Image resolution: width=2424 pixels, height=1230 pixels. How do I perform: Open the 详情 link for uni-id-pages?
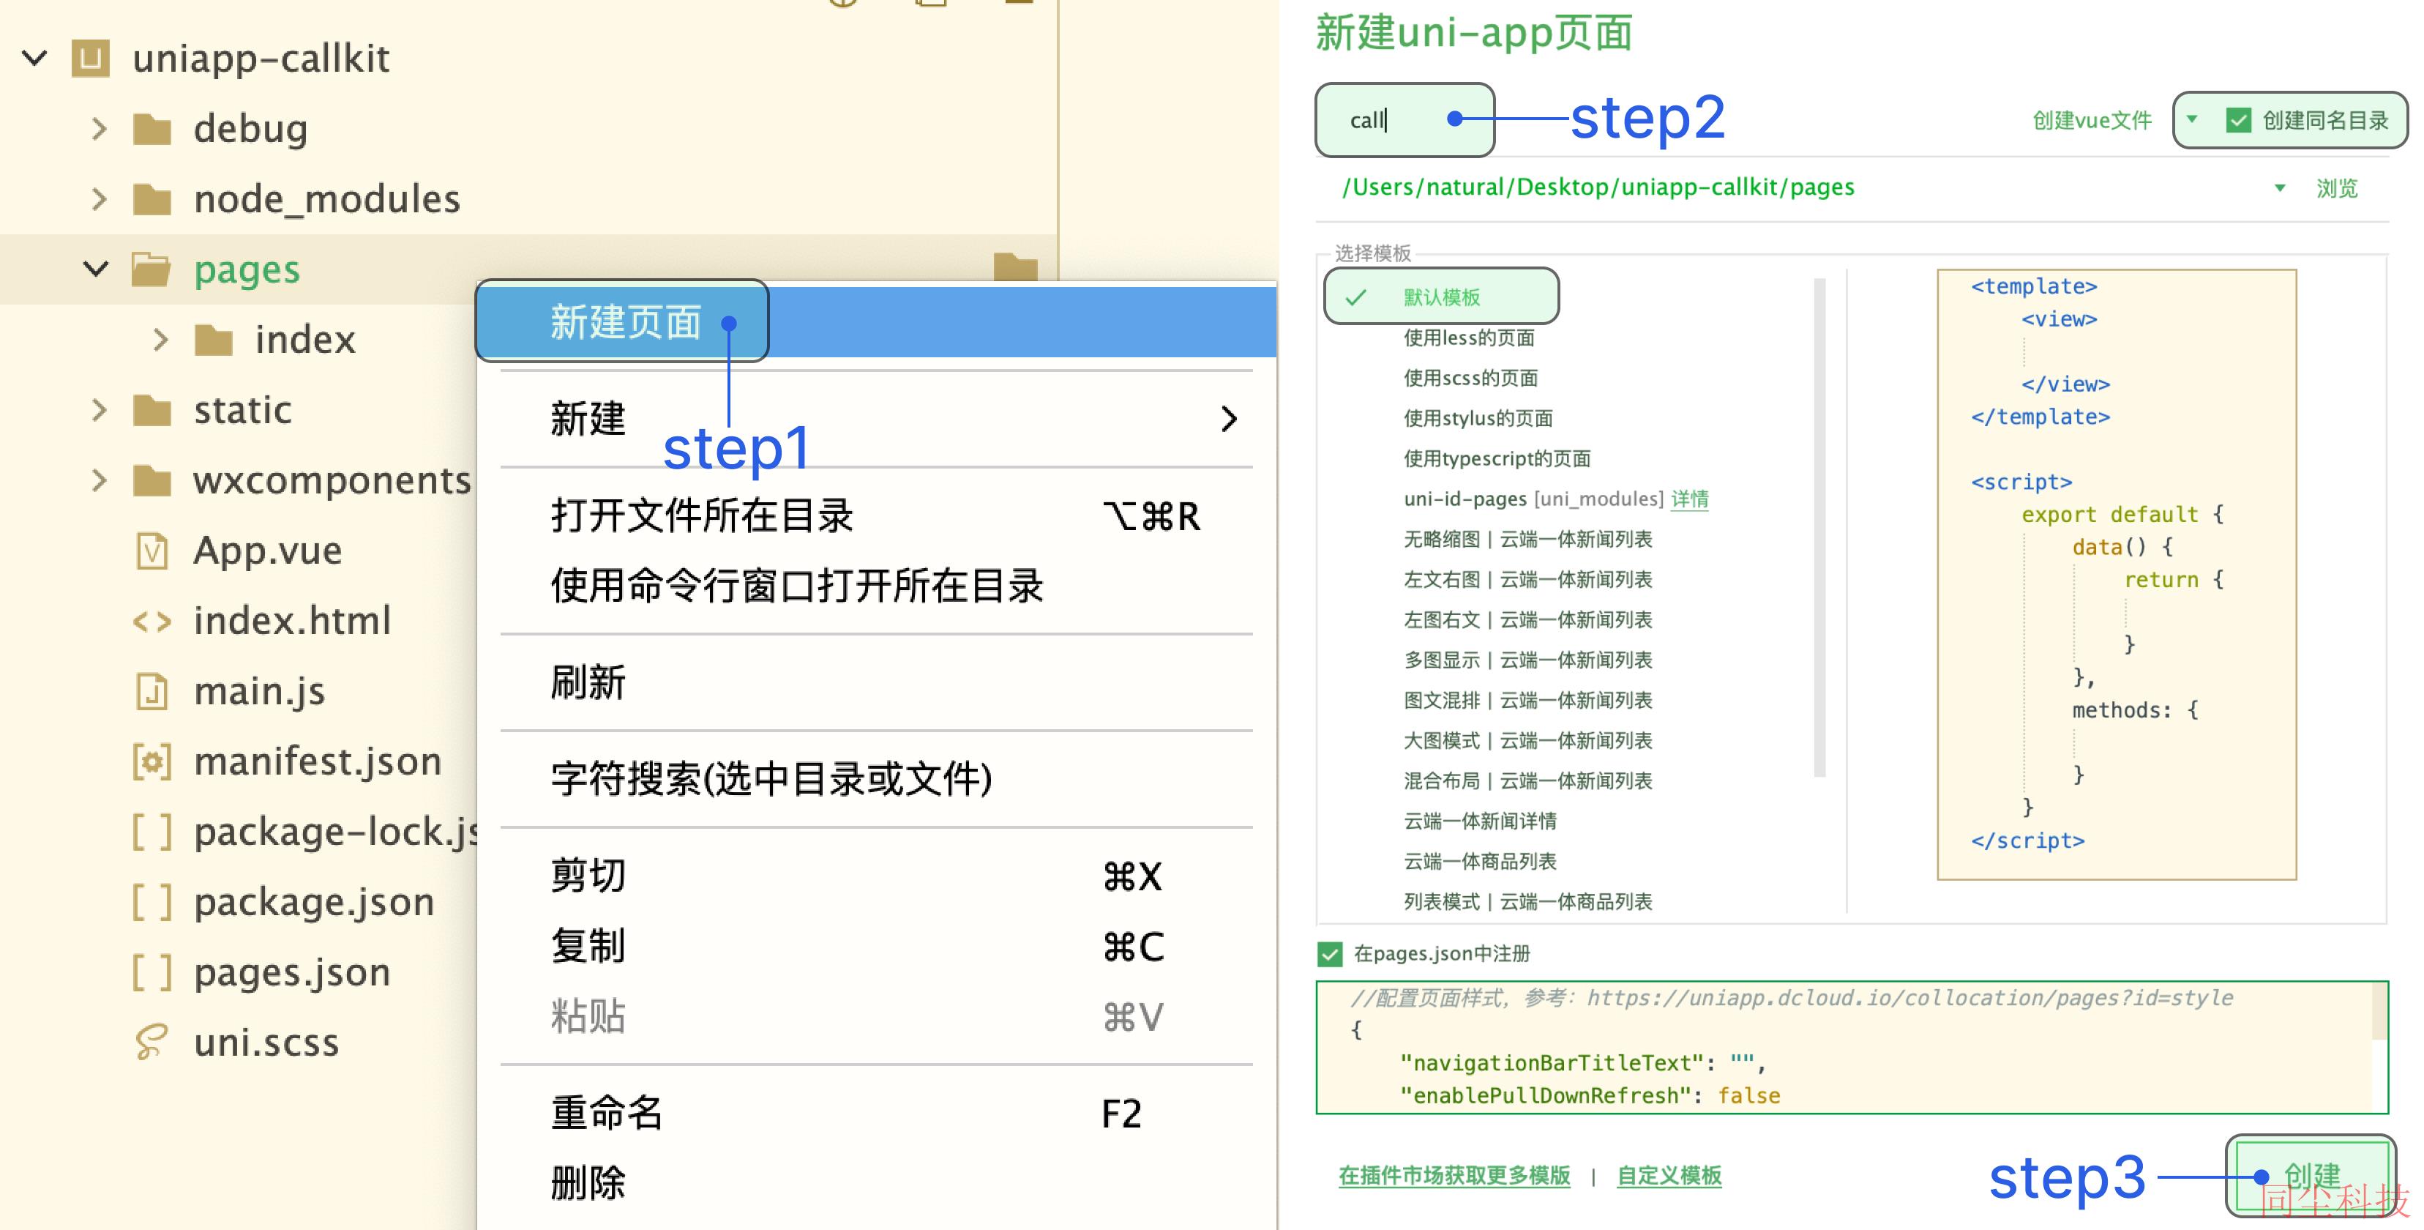(x=1689, y=499)
